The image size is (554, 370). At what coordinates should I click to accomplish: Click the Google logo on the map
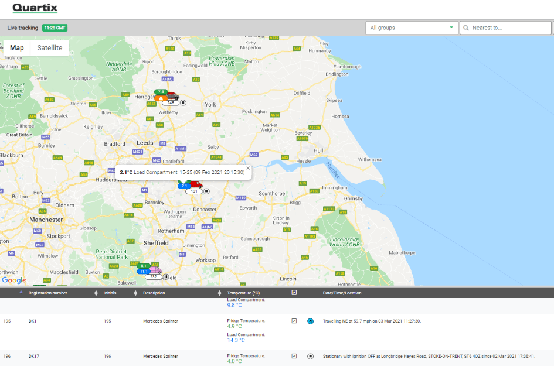[x=14, y=280]
